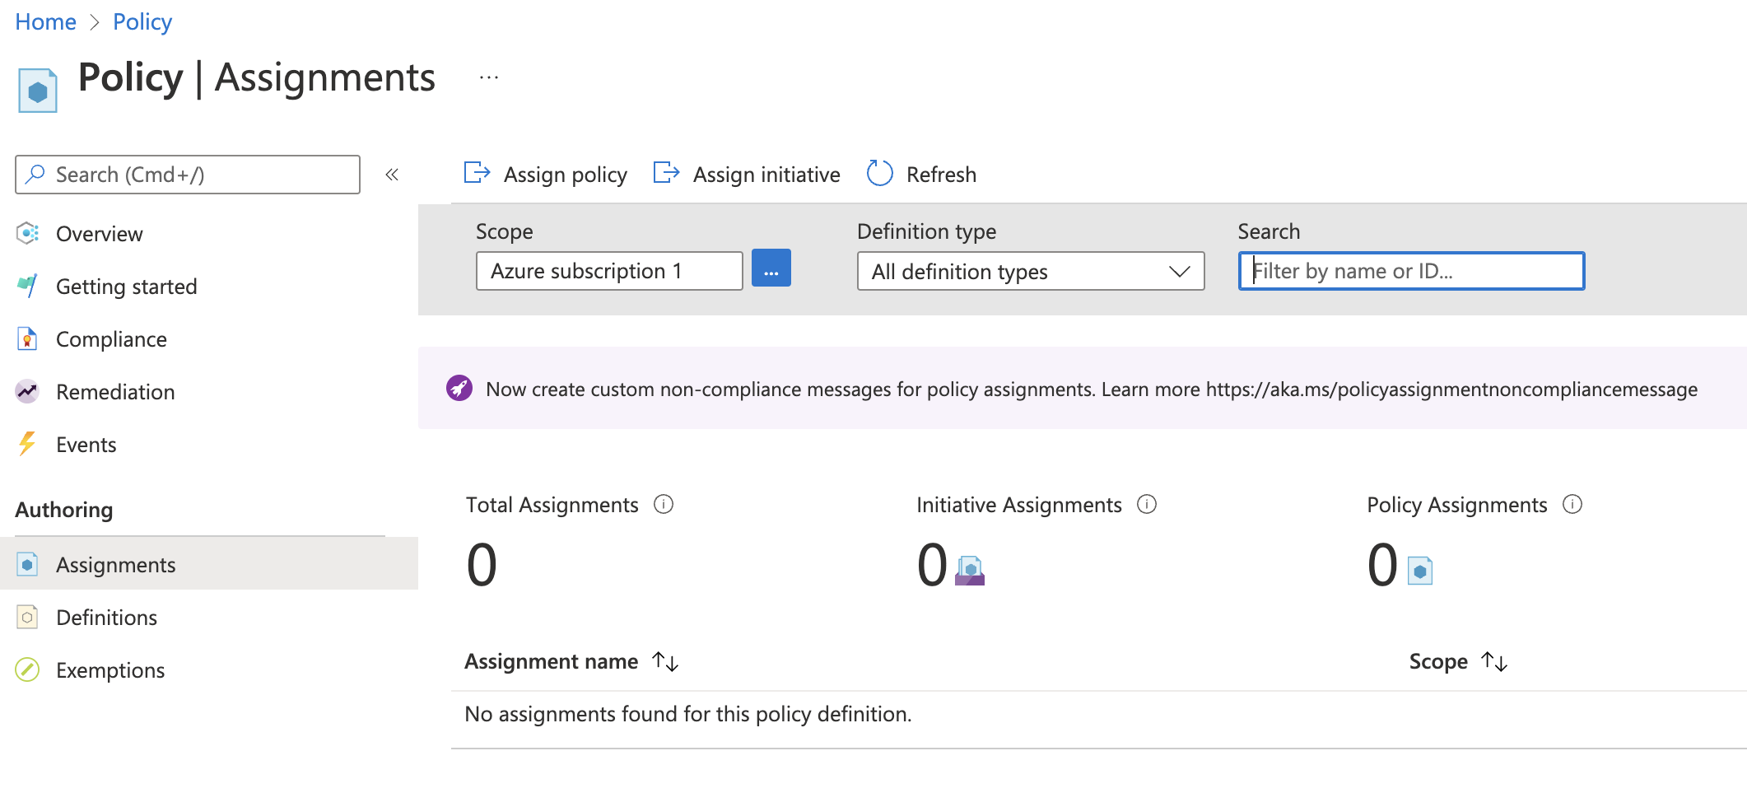Click Assign policy button
Screen dimensions: 1747x807
[546, 174]
